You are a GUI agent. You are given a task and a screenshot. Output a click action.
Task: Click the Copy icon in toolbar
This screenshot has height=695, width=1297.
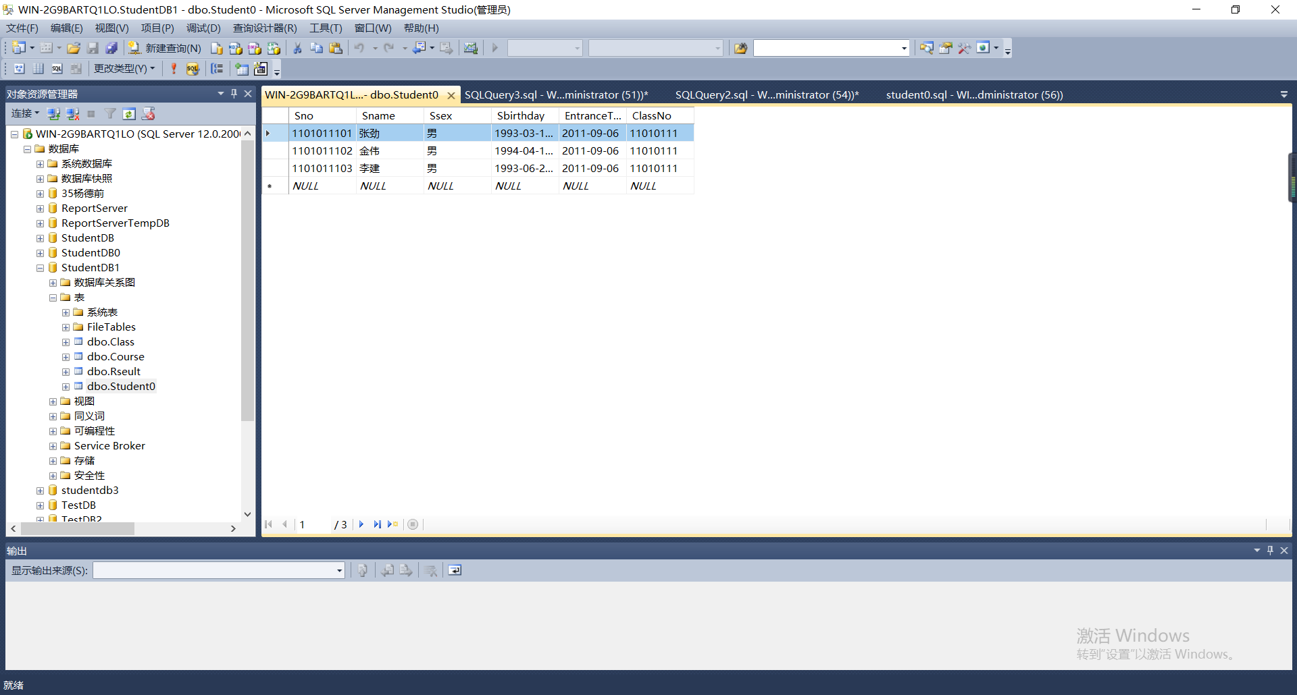tap(316, 48)
